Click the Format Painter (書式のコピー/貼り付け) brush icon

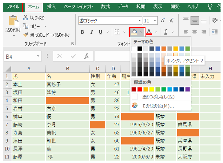tap(26, 35)
